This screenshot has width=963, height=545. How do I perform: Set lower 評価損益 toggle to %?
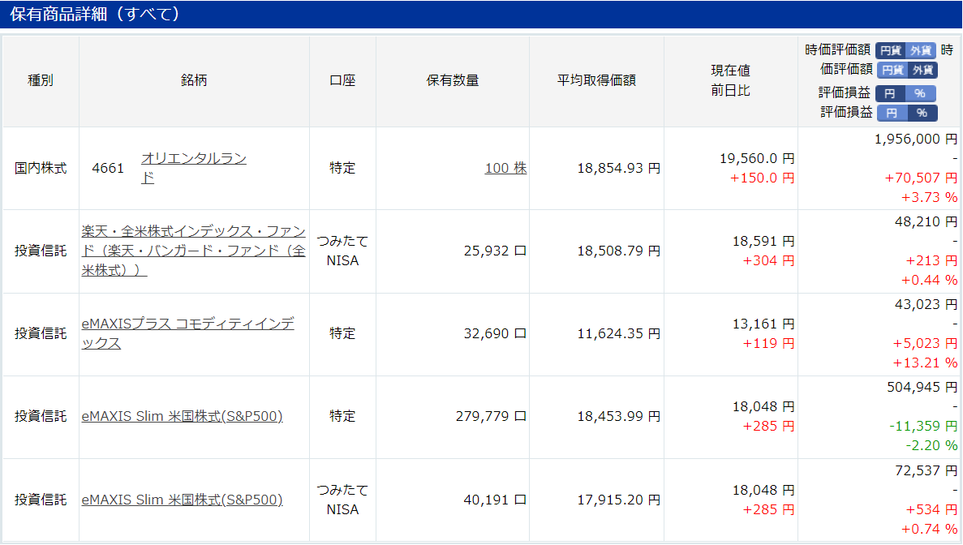(x=922, y=113)
